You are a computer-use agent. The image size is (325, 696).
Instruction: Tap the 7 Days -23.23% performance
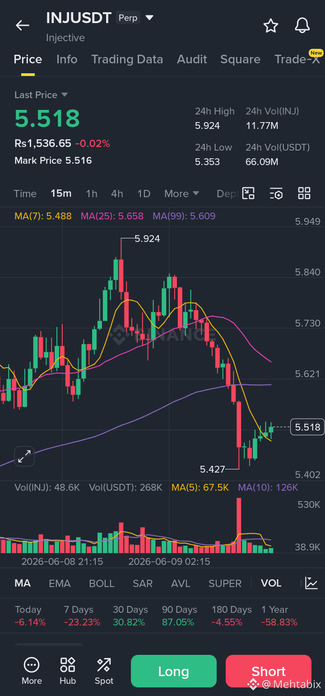pos(82,616)
